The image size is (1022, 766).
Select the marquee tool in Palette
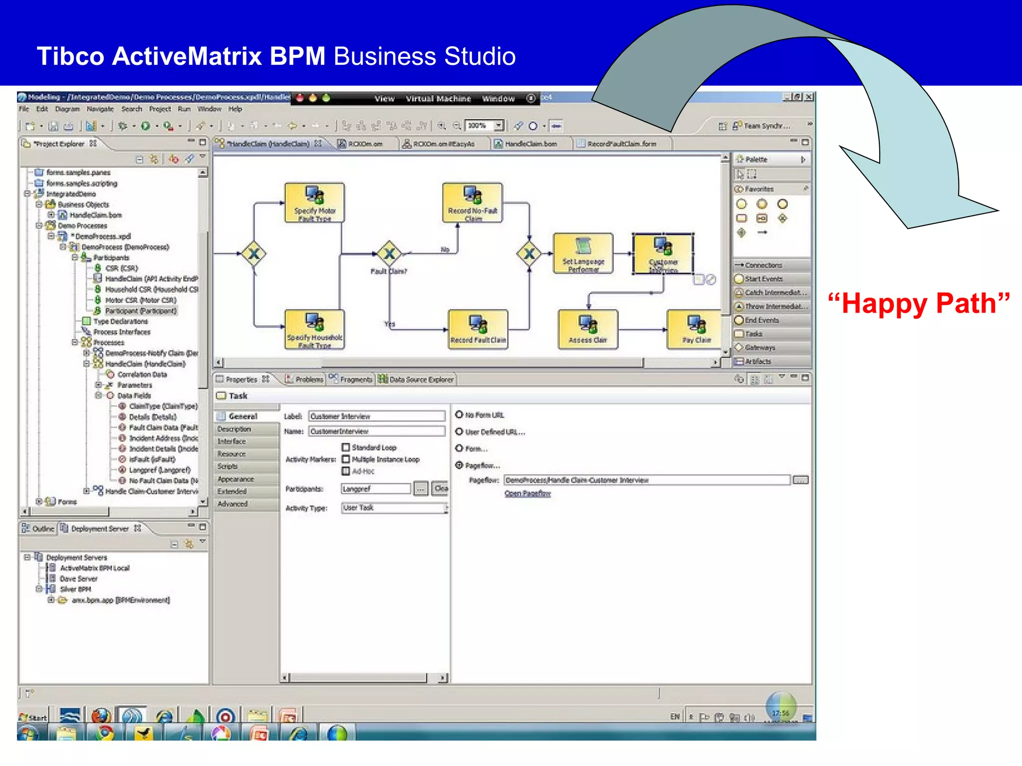tap(752, 174)
